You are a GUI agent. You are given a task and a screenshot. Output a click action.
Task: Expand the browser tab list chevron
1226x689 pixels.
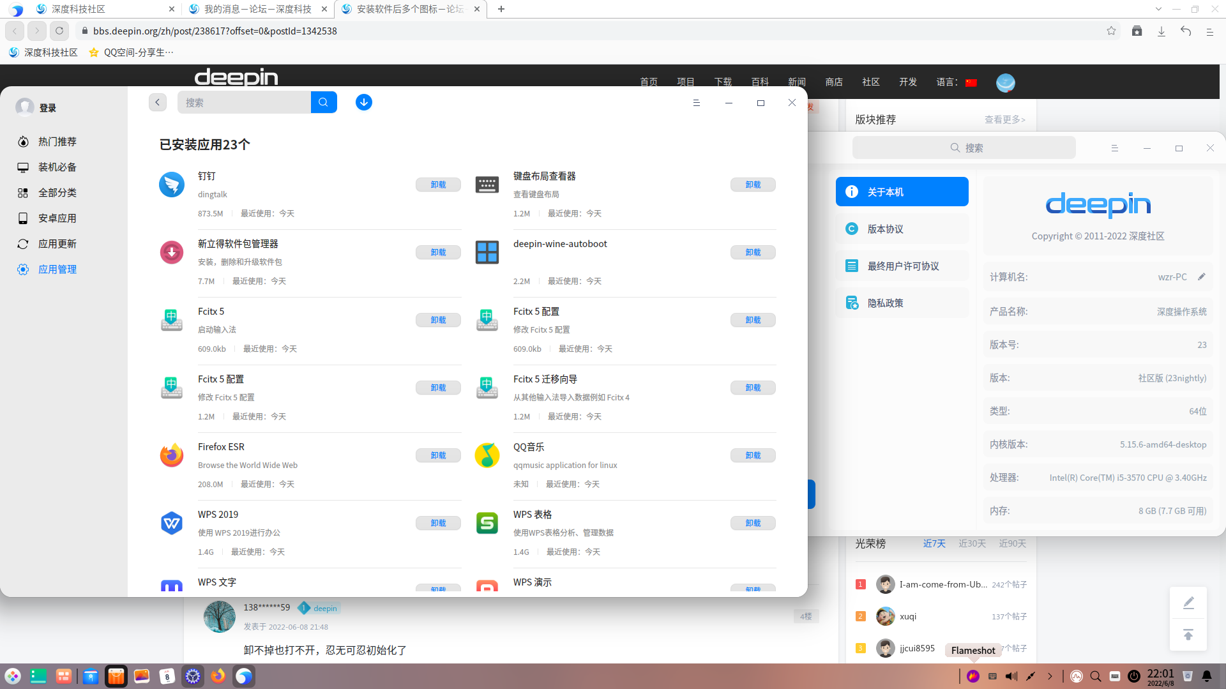1158,9
